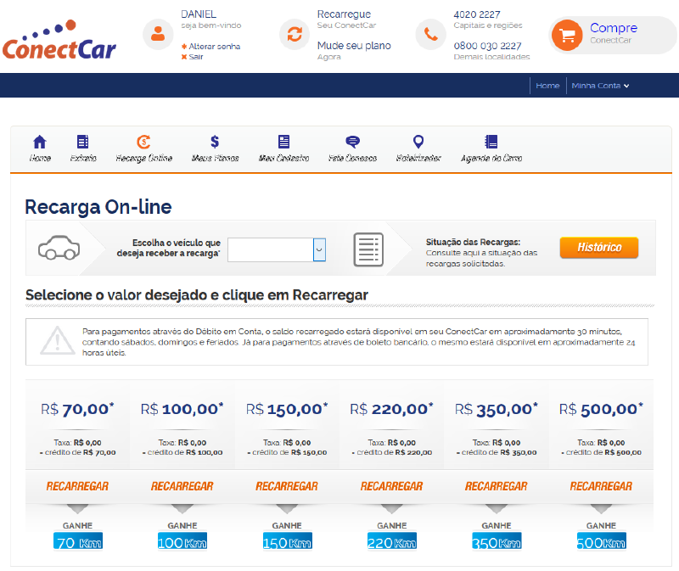Click phone number 0800 030 2227
The image size is (679, 571).
(x=487, y=46)
